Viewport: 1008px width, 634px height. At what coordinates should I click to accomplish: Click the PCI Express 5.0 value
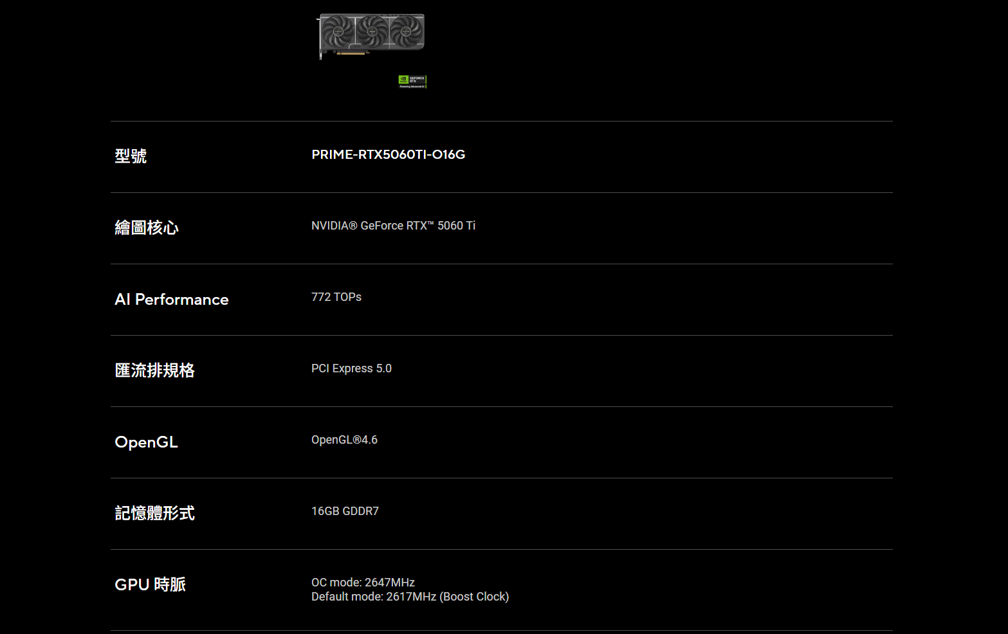351,368
